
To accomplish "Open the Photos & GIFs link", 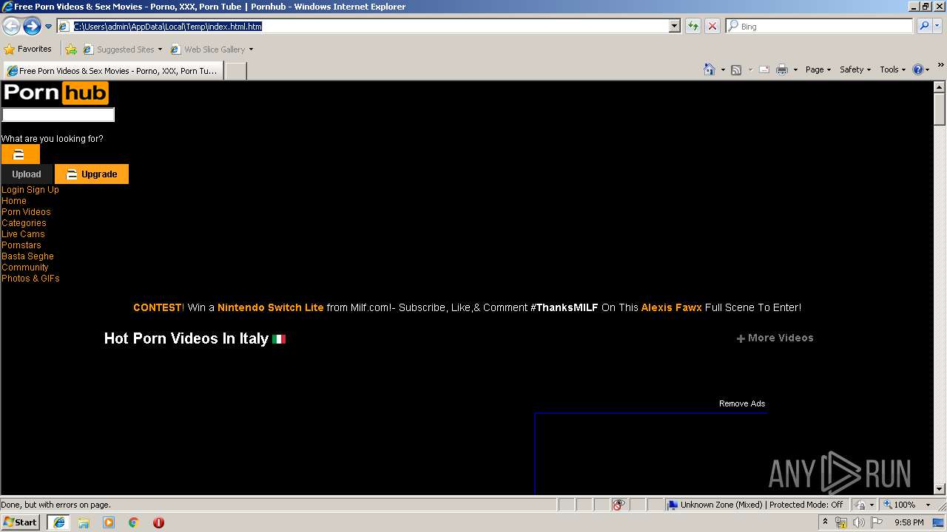I will pos(30,279).
